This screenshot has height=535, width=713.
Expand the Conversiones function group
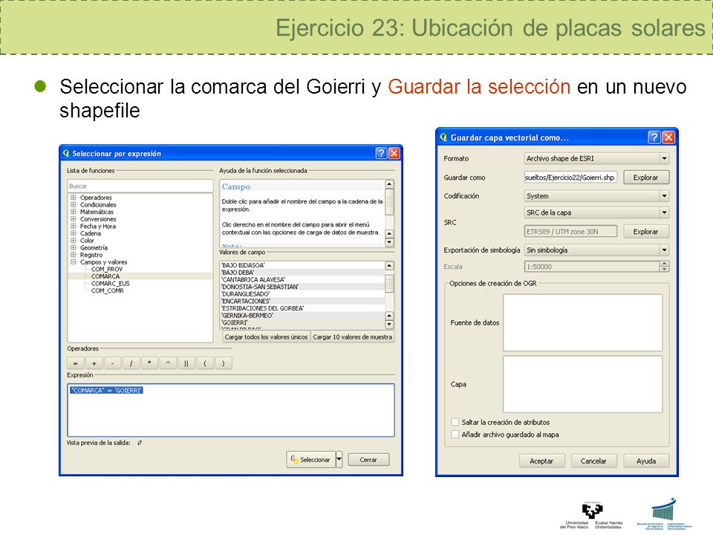pyautogui.click(x=74, y=218)
